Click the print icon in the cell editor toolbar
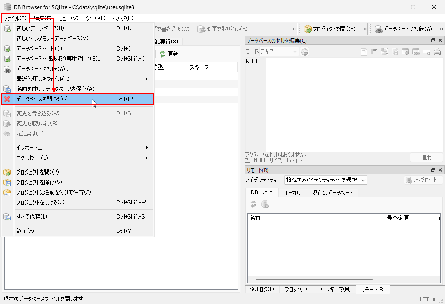 tap(437, 52)
